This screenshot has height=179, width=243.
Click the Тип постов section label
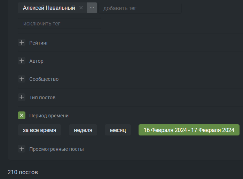42,98
